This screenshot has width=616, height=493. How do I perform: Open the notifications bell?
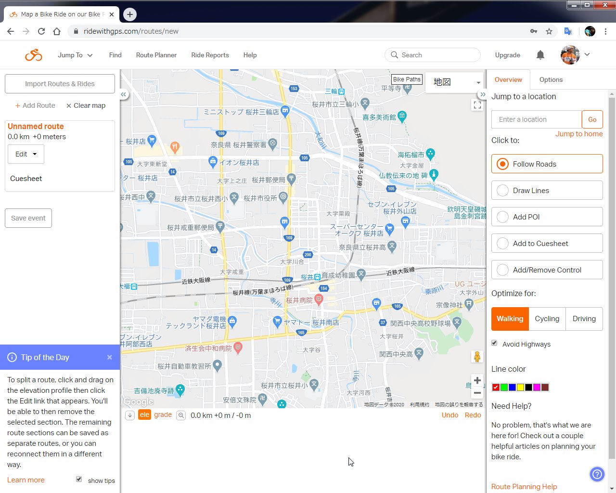coord(540,55)
